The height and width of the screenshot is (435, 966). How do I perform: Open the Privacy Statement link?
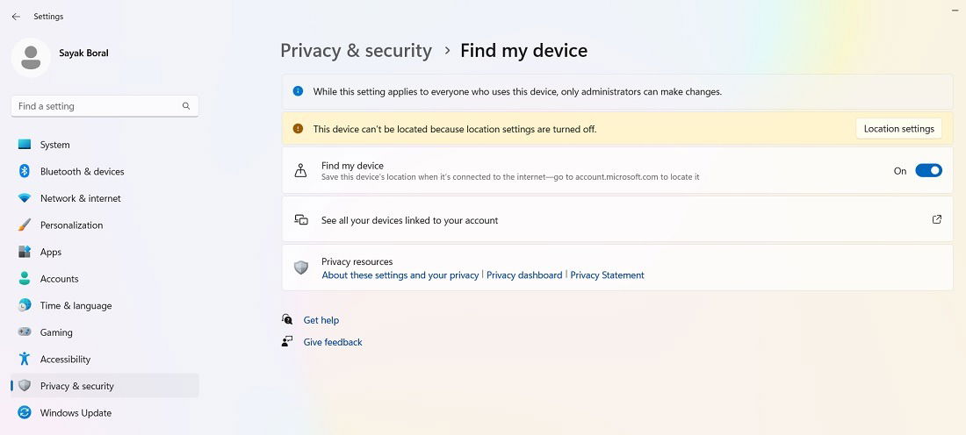coord(607,275)
